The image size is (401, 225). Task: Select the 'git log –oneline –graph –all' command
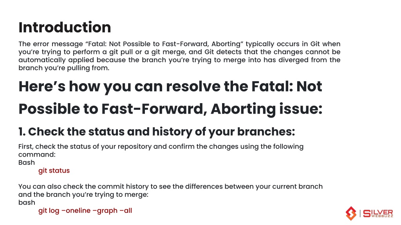[x=85, y=211]
